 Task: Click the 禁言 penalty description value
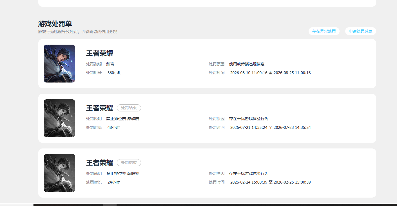110,64
